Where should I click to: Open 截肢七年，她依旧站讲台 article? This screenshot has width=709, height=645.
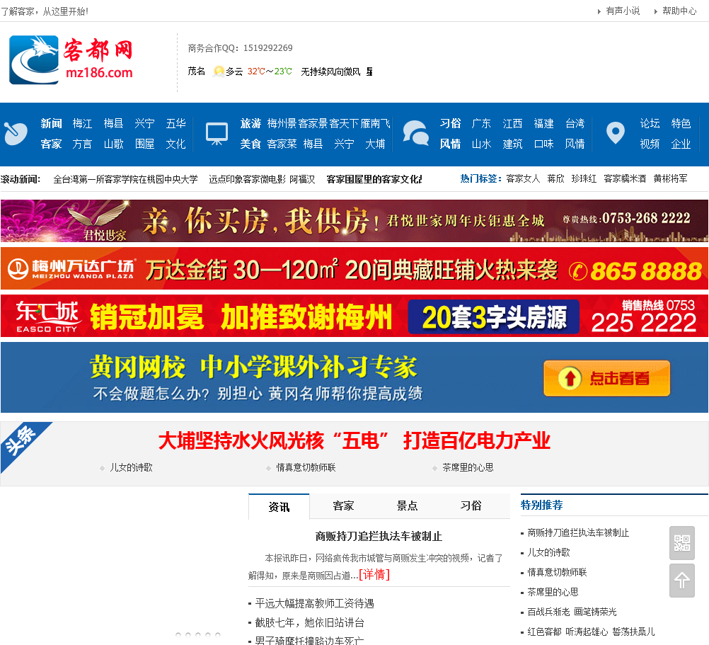[310, 623]
